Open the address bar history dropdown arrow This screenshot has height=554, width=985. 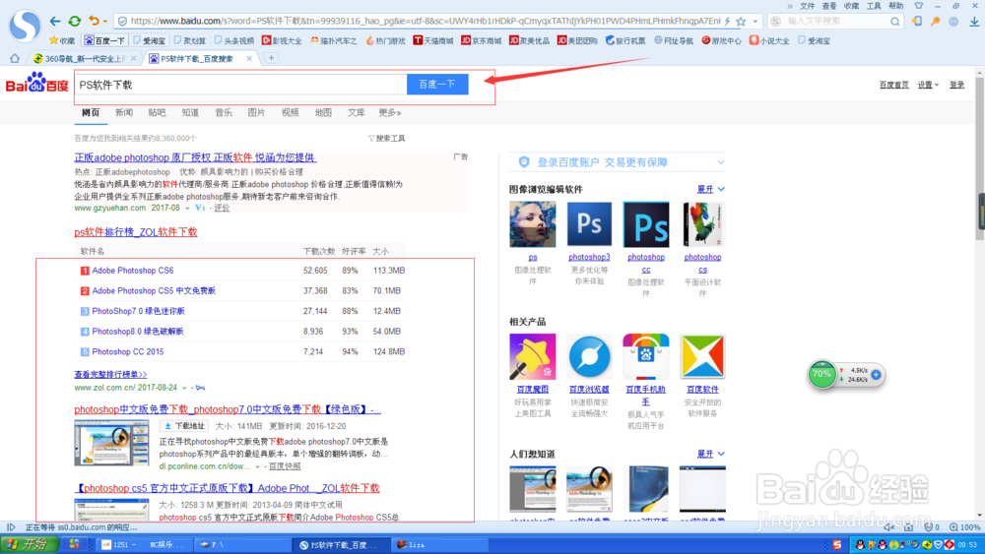click(x=755, y=22)
